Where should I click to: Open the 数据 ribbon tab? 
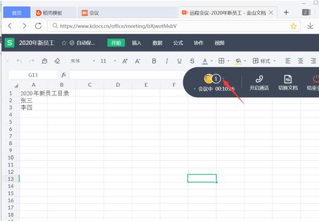point(157,43)
